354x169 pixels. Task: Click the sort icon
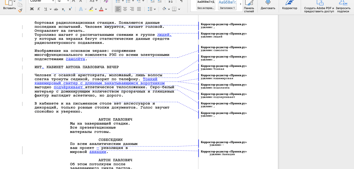171,1
